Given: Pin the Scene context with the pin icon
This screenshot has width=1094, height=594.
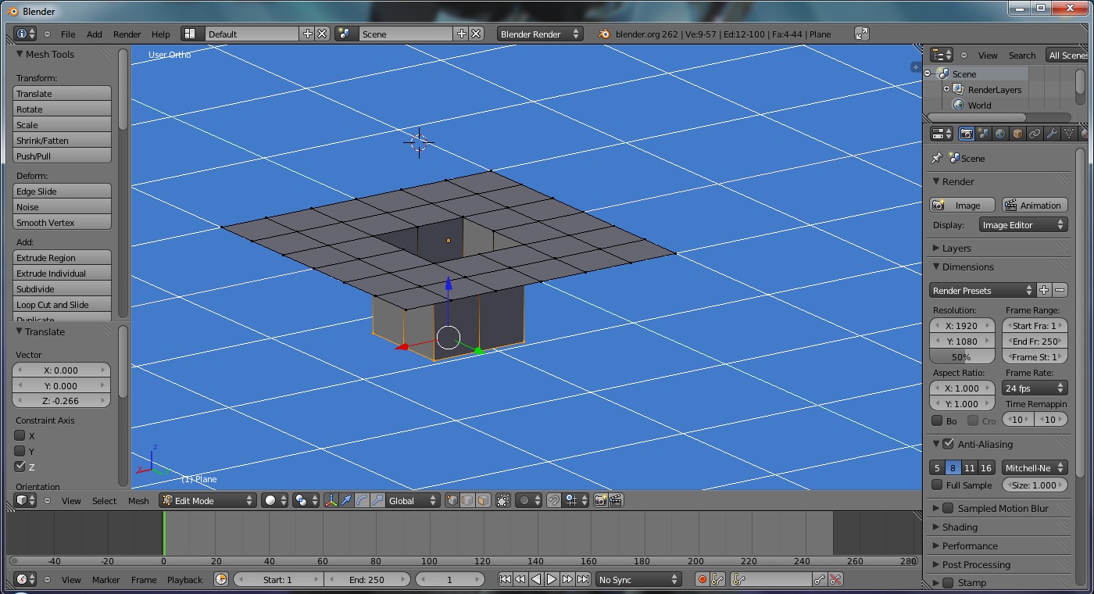Looking at the screenshot, I should click(x=936, y=158).
